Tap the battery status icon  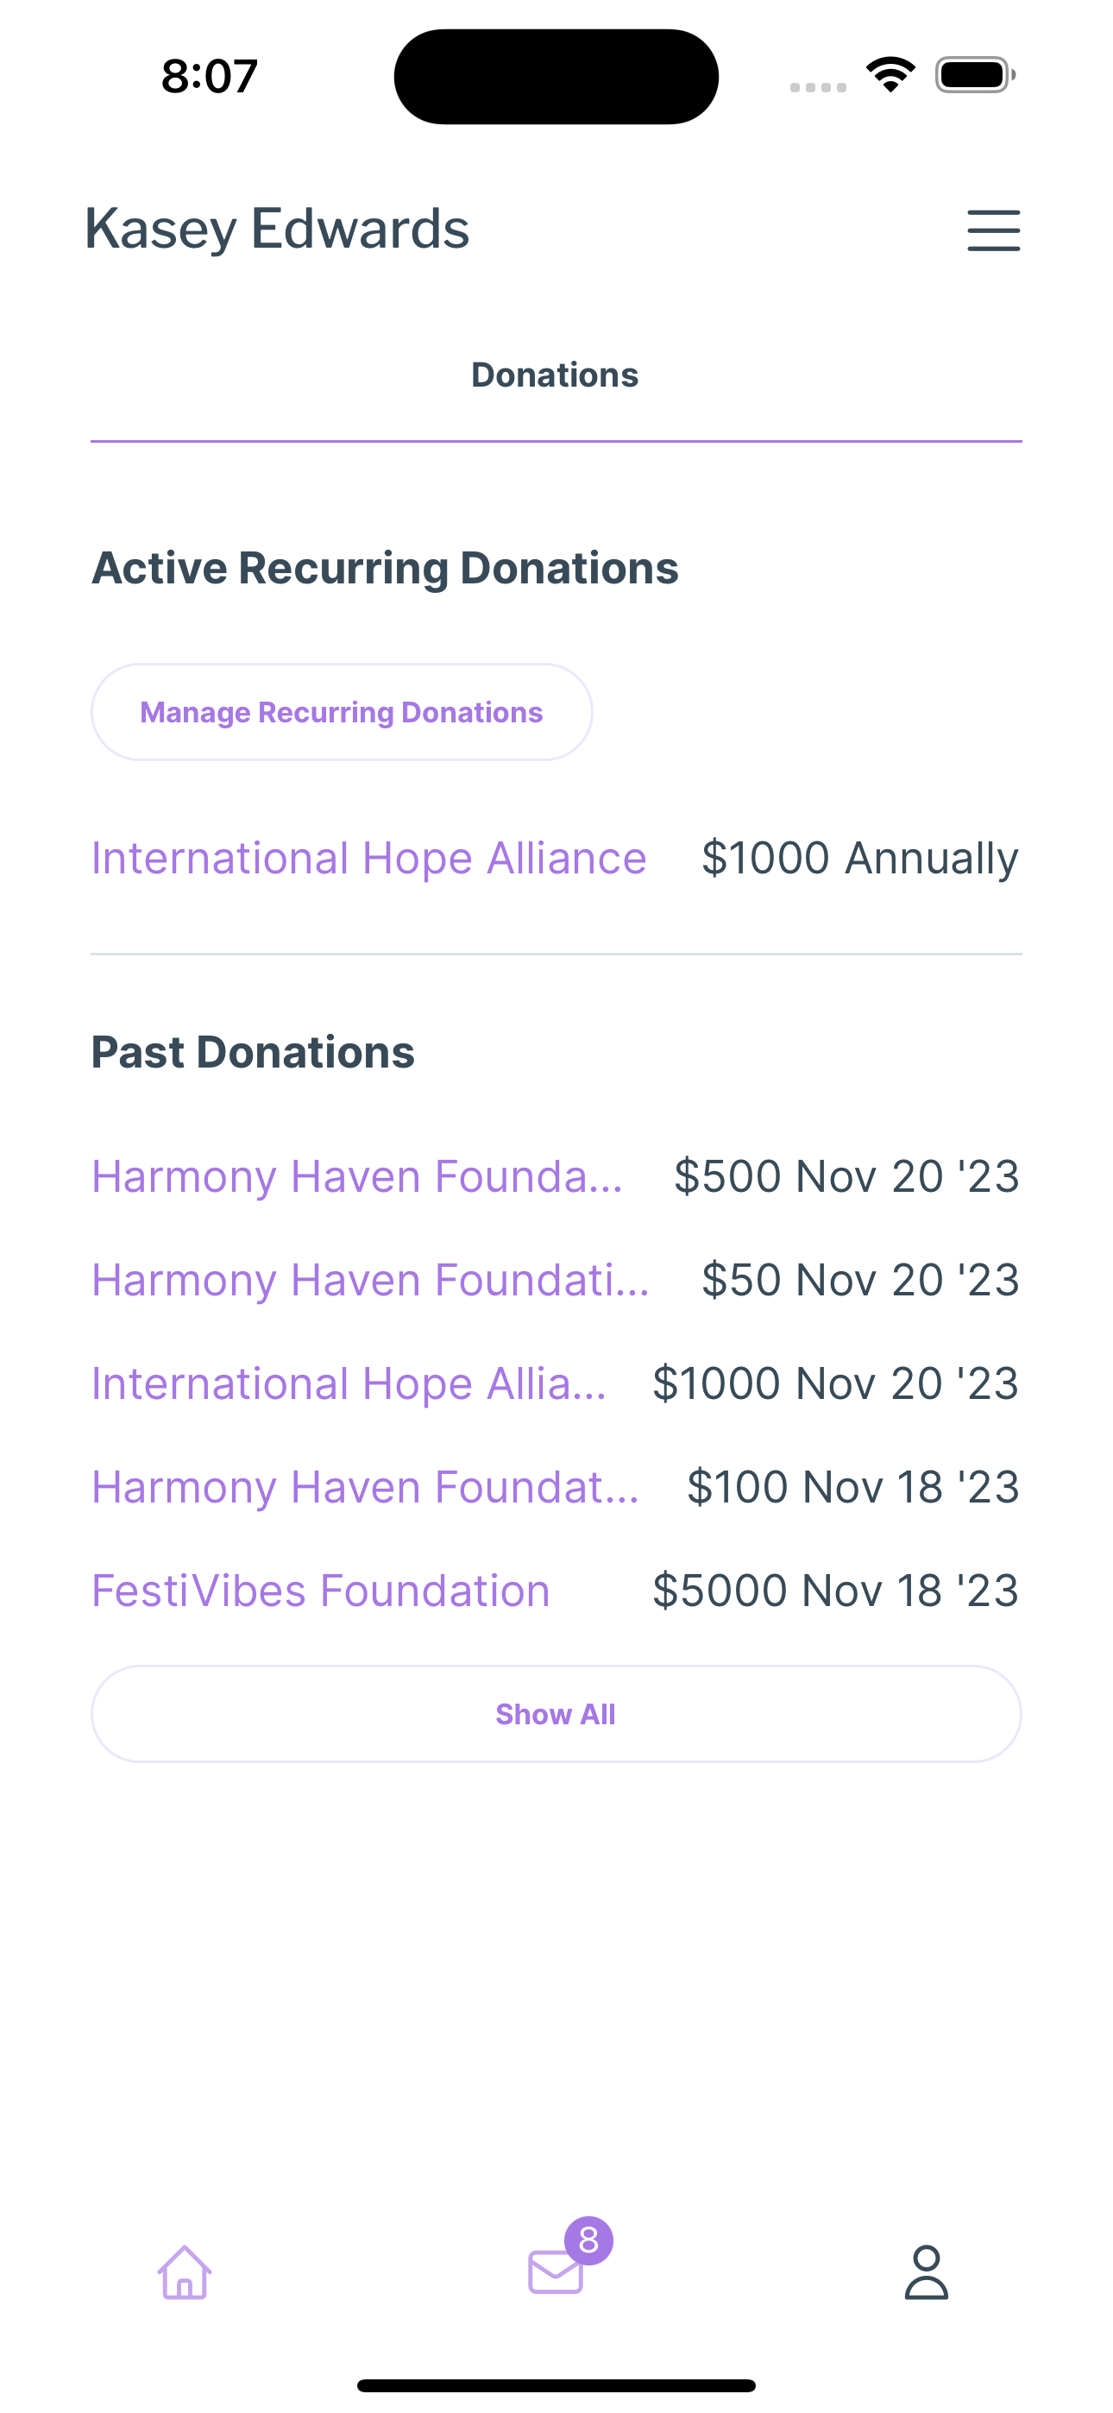[x=974, y=75]
